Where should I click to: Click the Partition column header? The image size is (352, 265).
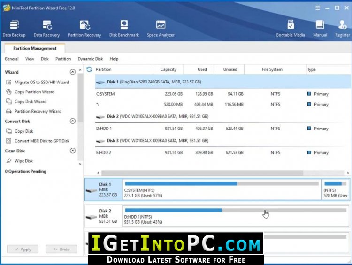tap(124, 69)
